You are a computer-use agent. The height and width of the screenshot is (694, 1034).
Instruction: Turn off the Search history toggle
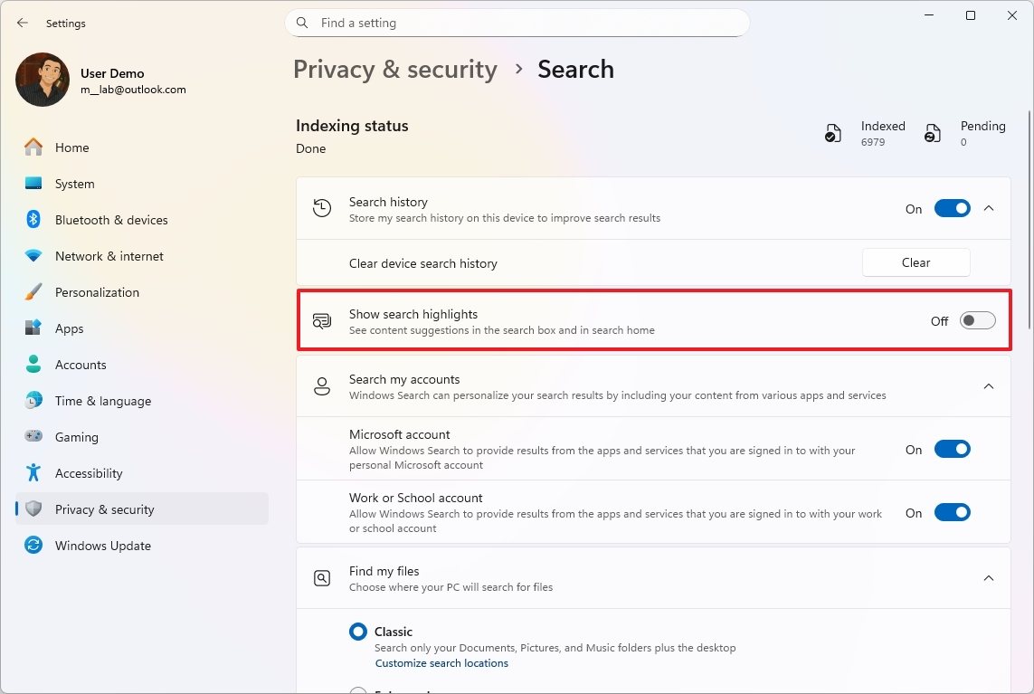point(952,208)
